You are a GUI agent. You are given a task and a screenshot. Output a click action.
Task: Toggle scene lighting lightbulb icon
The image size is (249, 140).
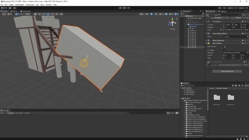pos(151,14)
